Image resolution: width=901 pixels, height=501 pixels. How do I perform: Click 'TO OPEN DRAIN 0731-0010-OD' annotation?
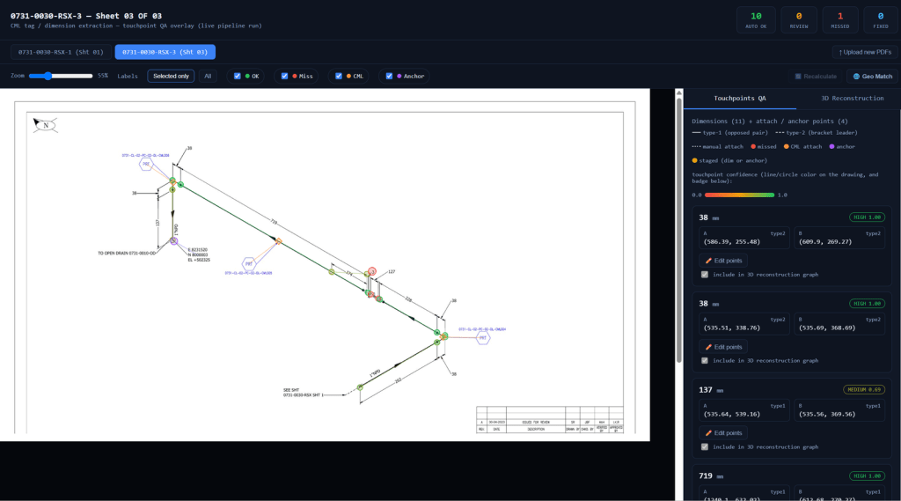click(x=127, y=253)
